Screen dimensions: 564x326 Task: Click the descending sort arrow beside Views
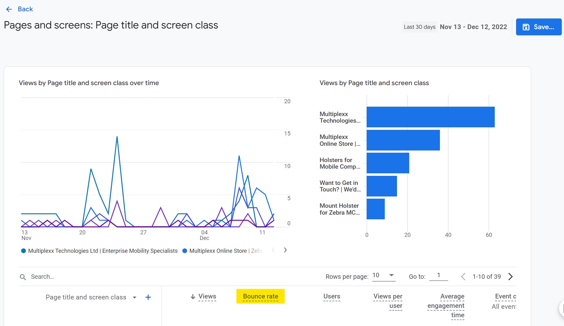point(193,297)
